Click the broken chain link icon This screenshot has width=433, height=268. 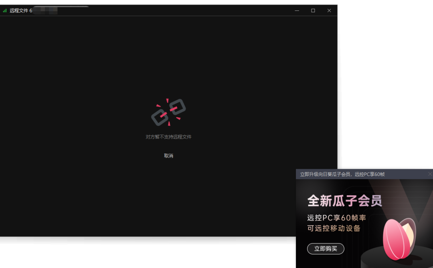click(168, 112)
